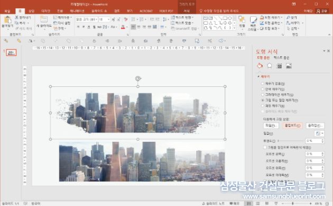Click the Comments (메모) button in status bar
Image resolution: width=333 pixels, height=206 pixels.
[x=235, y=203]
